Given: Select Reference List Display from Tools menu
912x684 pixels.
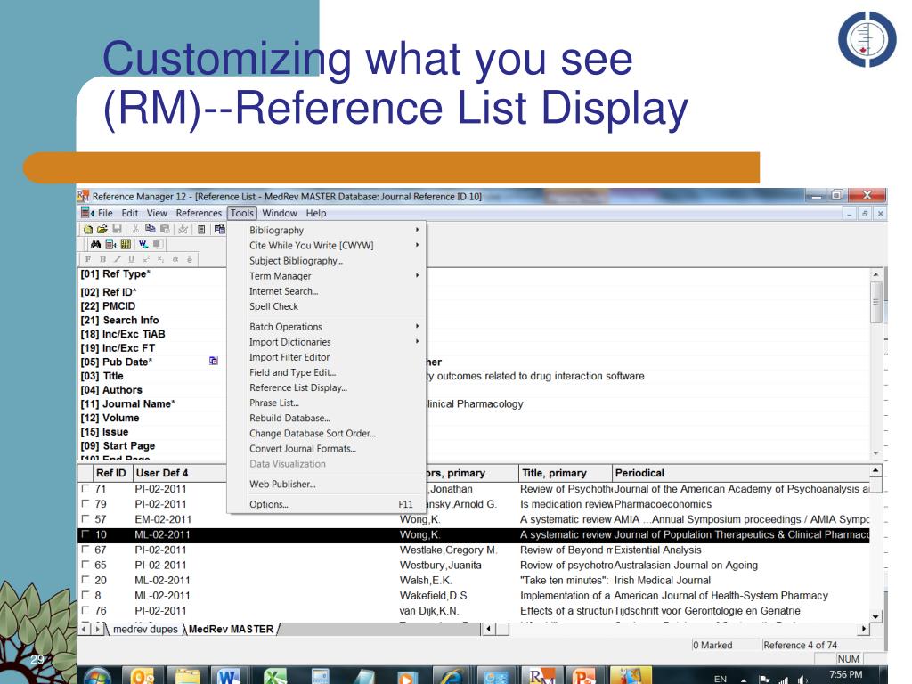Looking at the screenshot, I should 298,387.
